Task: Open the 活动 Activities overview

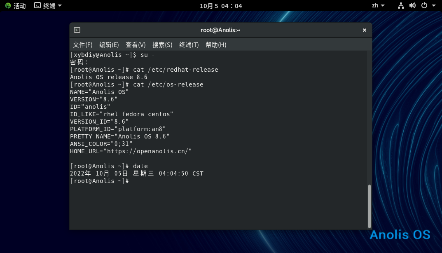Action: click(19, 6)
